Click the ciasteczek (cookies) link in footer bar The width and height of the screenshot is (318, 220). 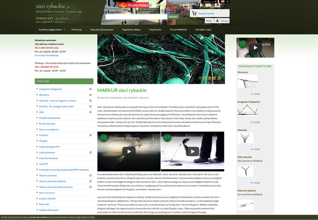pos(39,218)
